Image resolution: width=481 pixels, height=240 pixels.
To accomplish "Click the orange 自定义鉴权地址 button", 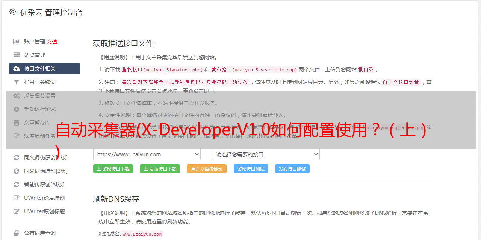I will (x=207, y=169).
